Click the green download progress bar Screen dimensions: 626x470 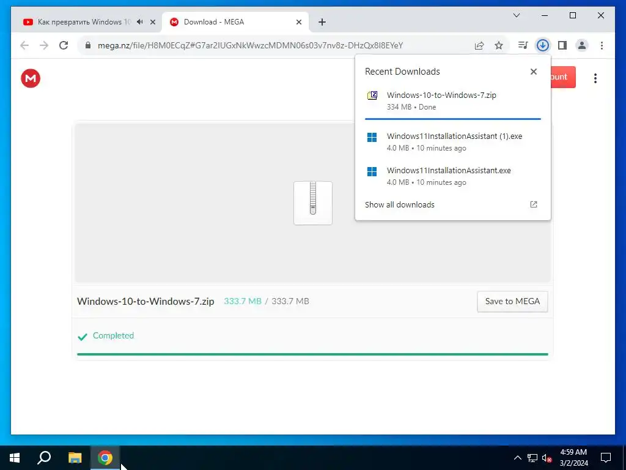point(312,354)
